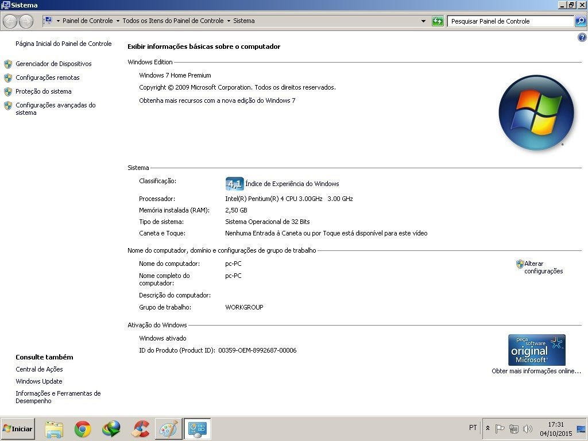Click the Pesquisar Painel de Controle search field

510,21
